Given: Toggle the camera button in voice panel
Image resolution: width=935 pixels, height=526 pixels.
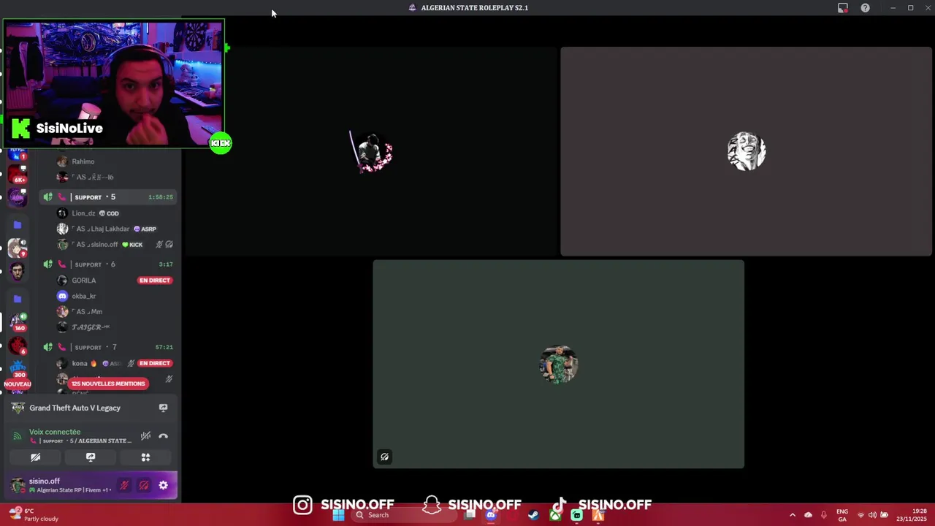Looking at the screenshot, I should [35, 457].
